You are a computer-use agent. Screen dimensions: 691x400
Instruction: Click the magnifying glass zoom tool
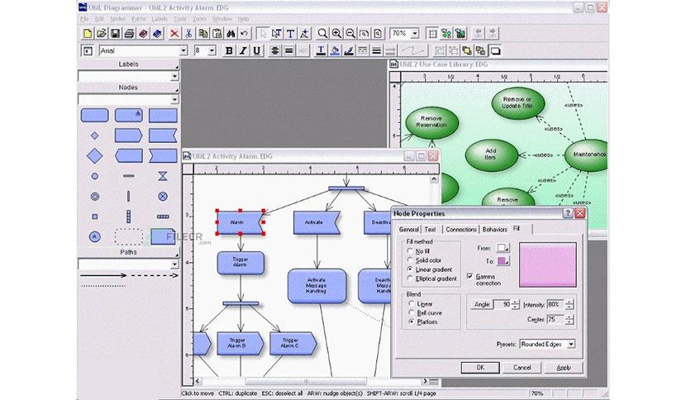coord(322,34)
